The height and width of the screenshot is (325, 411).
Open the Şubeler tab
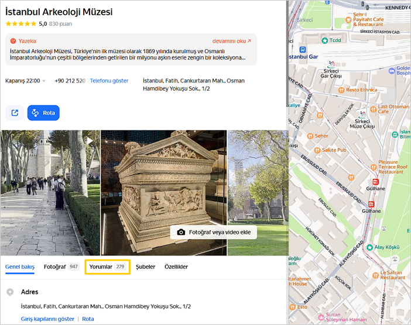[x=145, y=267]
